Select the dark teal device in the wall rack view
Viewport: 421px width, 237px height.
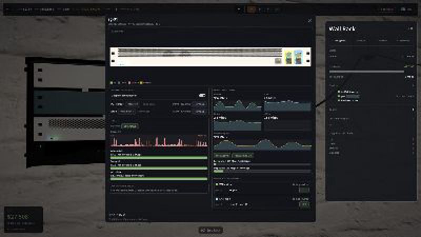tap(69, 103)
